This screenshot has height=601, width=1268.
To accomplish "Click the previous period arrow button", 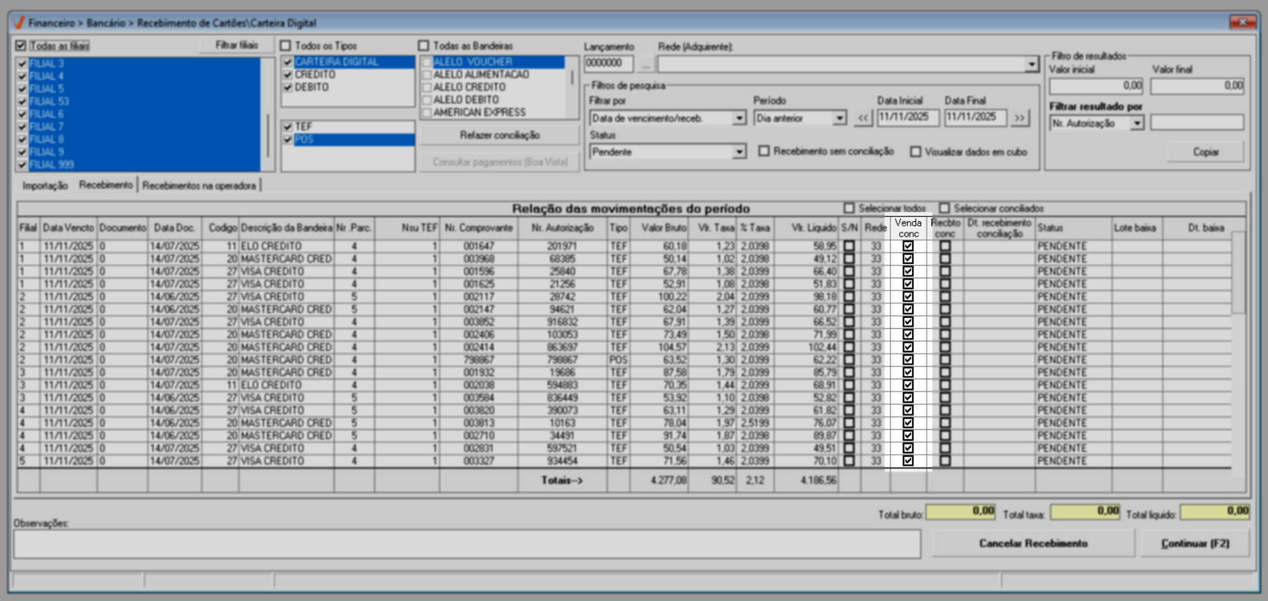I will 863,118.
